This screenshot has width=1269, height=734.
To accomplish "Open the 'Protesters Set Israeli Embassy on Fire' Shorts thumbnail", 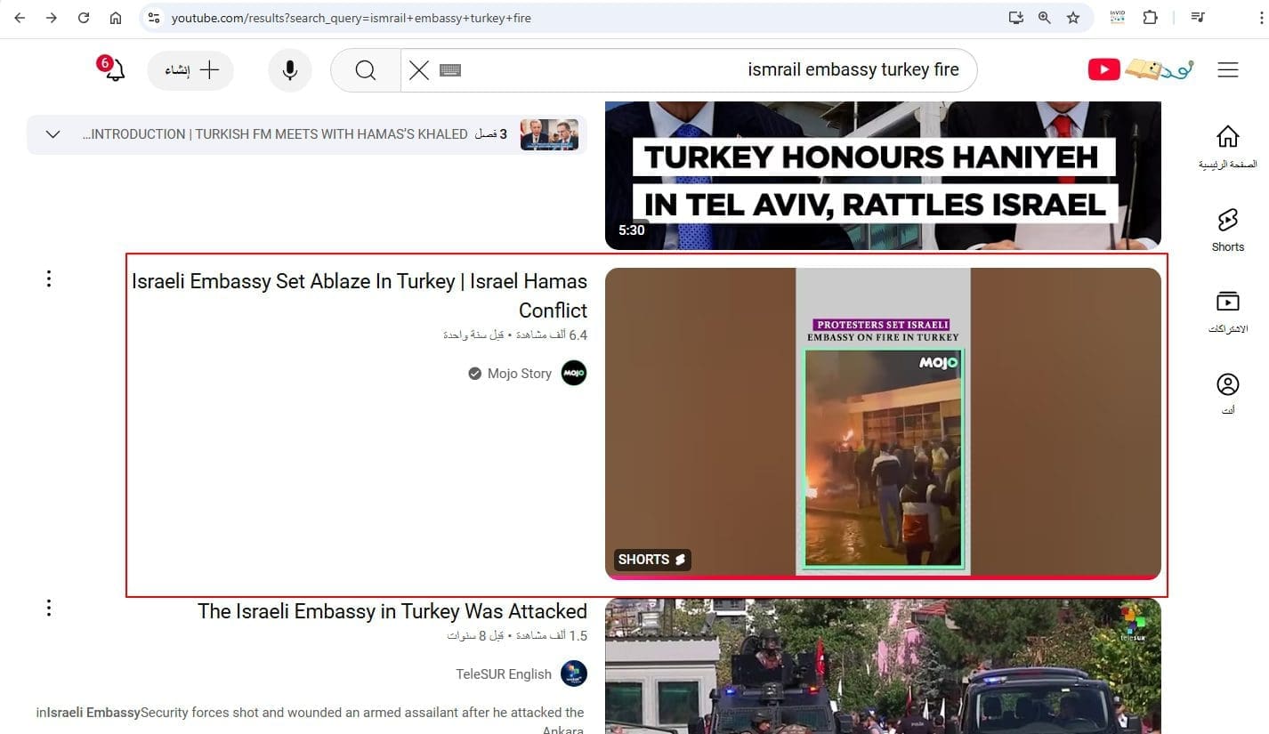I will pos(883,423).
